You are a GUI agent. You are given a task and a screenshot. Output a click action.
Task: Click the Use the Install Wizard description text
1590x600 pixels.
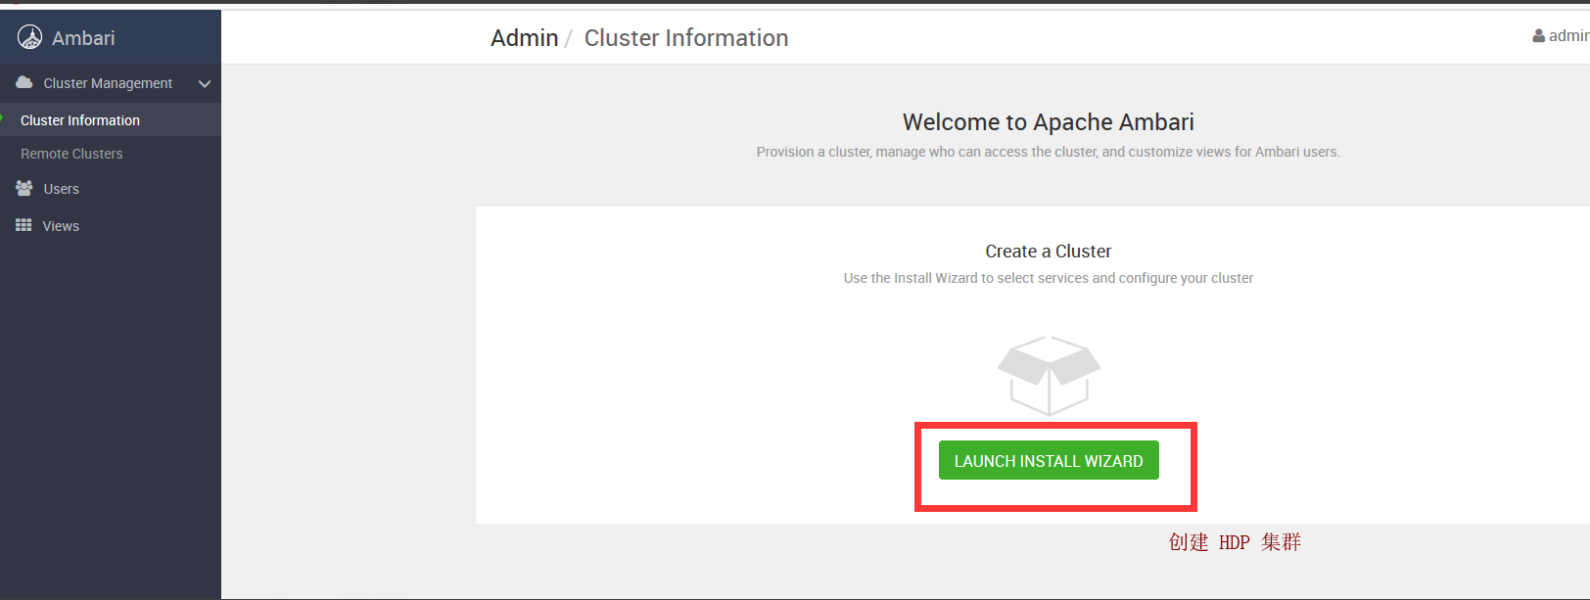tap(1049, 278)
